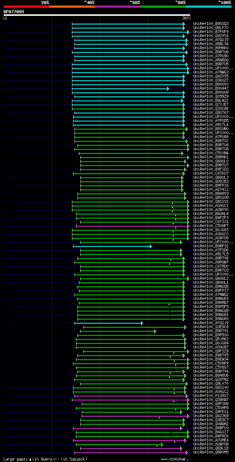Select the UniRef100_A7PU90 label
This screenshot has height=462, width=235.
(x=211, y=56)
